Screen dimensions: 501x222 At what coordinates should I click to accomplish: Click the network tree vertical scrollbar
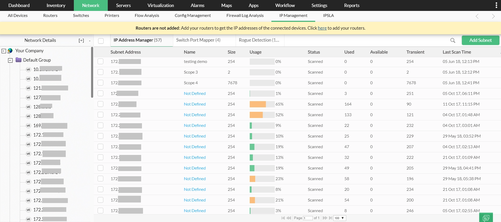coord(92,72)
